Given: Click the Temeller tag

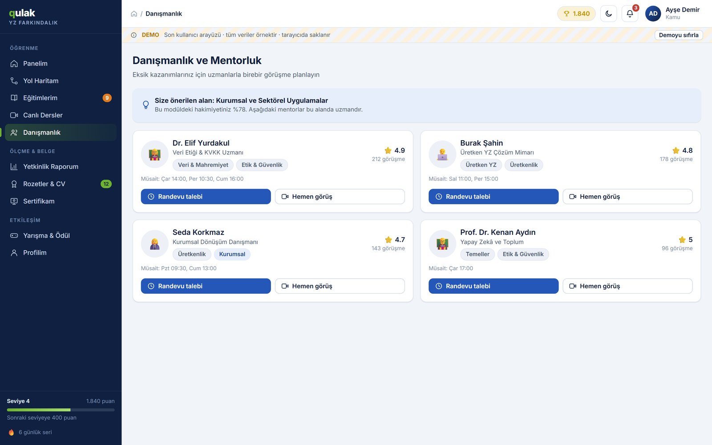Looking at the screenshot, I should tap(477, 255).
